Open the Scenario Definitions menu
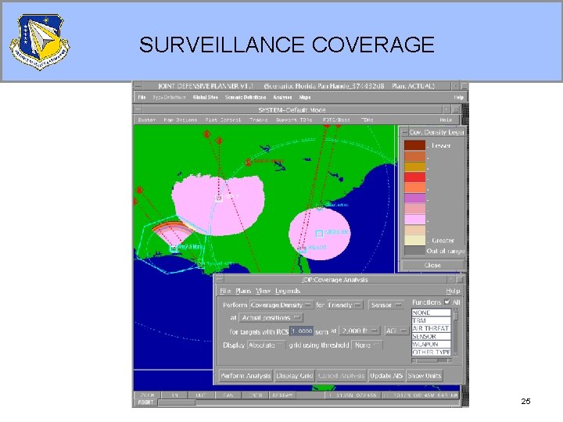The height and width of the screenshot is (422, 563). 246,97
